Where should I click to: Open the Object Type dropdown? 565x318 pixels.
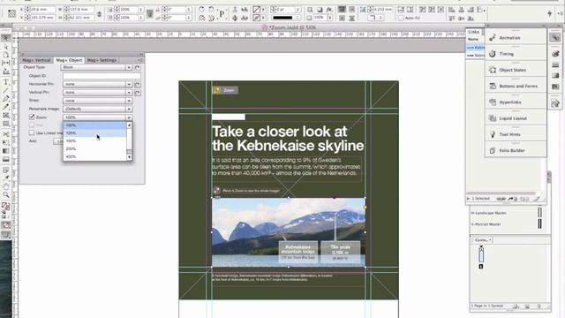click(x=97, y=67)
